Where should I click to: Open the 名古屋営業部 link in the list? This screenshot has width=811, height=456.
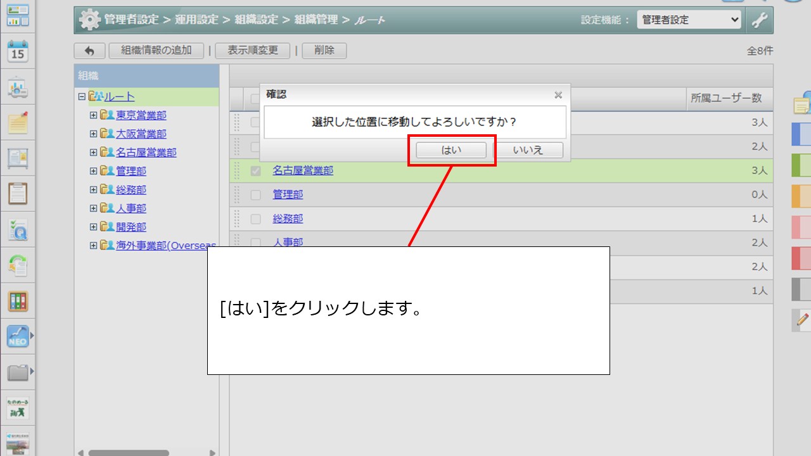[303, 171]
